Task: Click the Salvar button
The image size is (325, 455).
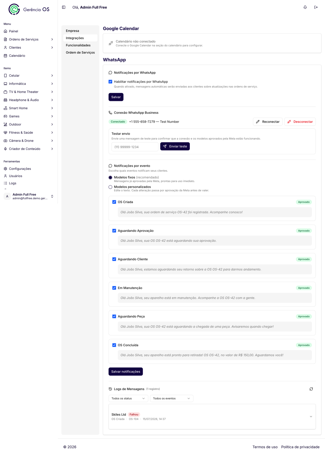Action: pyautogui.click(x=116, y=97)
